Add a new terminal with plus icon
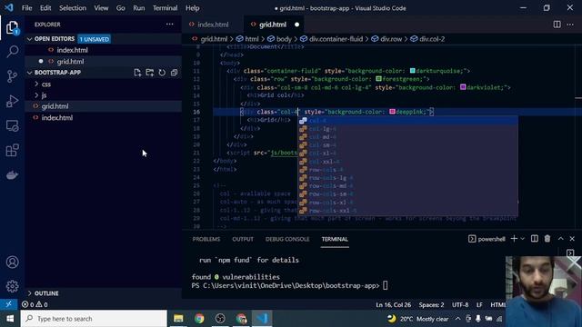This screenshot has height=327, width=582. coord(514,239)
